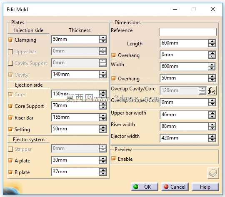Click the Overlap Stripper/Core 0mm field

coord(184,102)
